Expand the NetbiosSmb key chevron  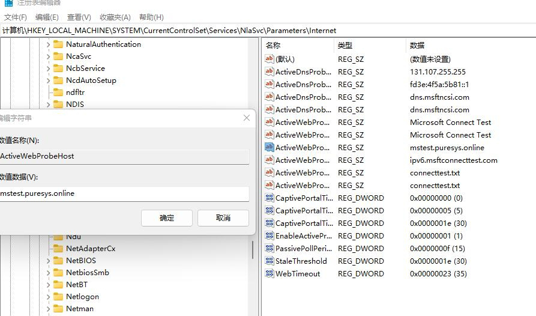click(48, 273)
